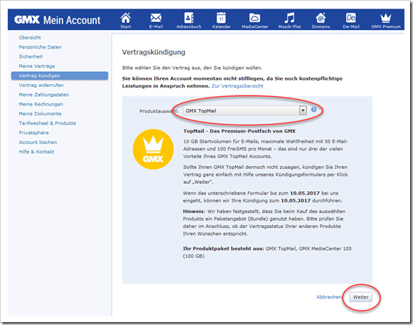Open the Domains house icon

click(x=320, y=20)
